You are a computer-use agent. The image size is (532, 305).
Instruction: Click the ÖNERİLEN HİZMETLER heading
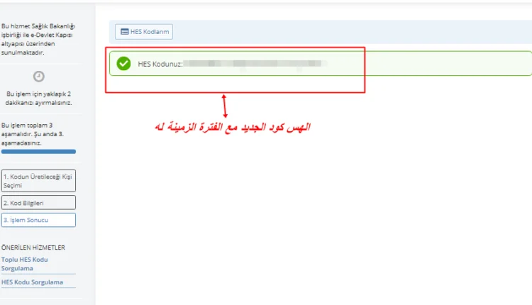[x=33, y=248]
